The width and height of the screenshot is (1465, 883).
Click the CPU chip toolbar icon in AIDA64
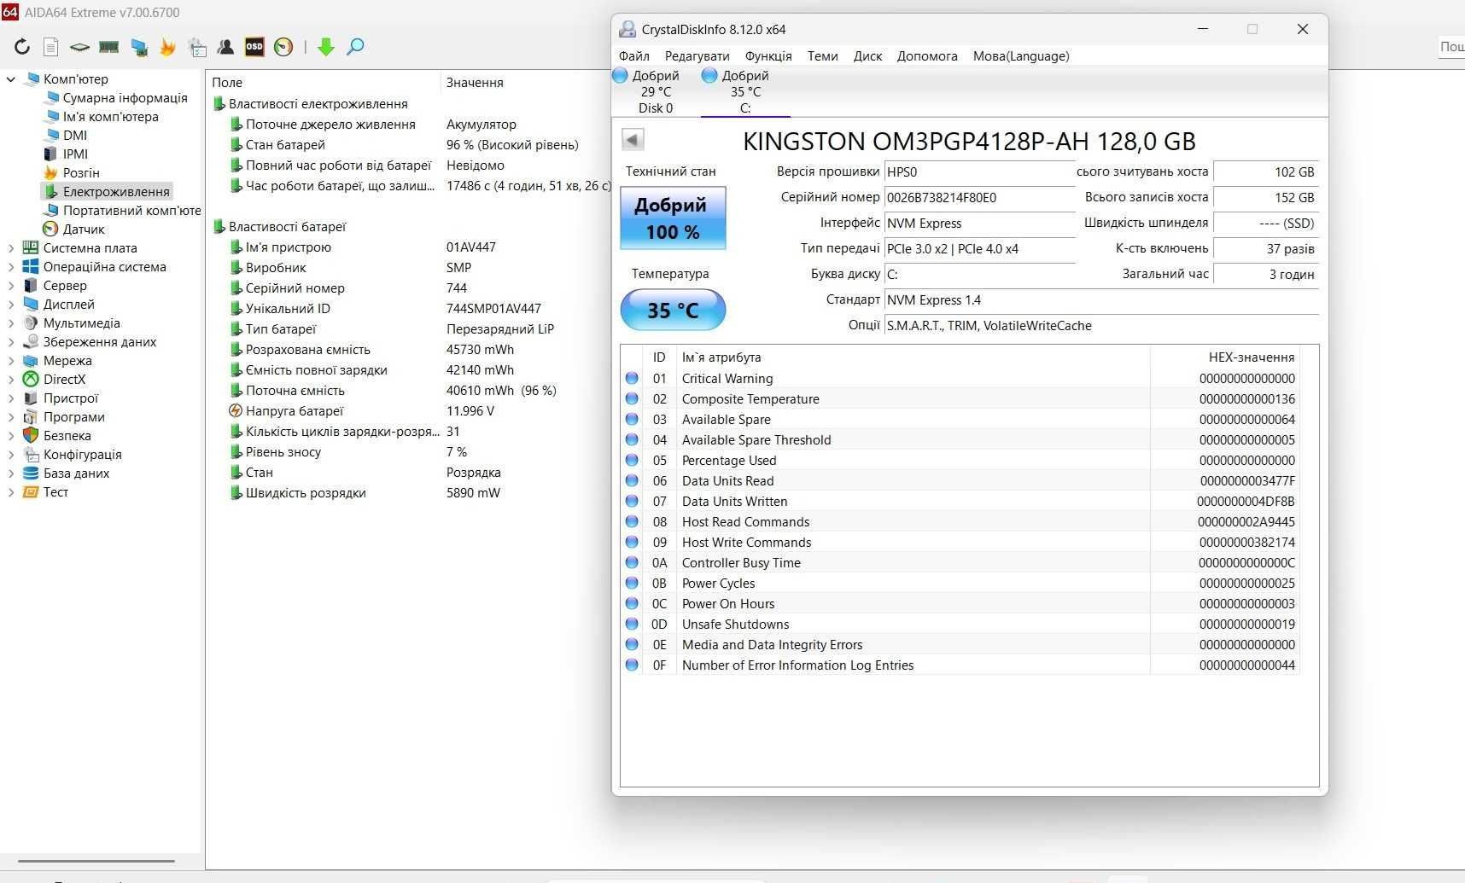(x=79, y=47)
